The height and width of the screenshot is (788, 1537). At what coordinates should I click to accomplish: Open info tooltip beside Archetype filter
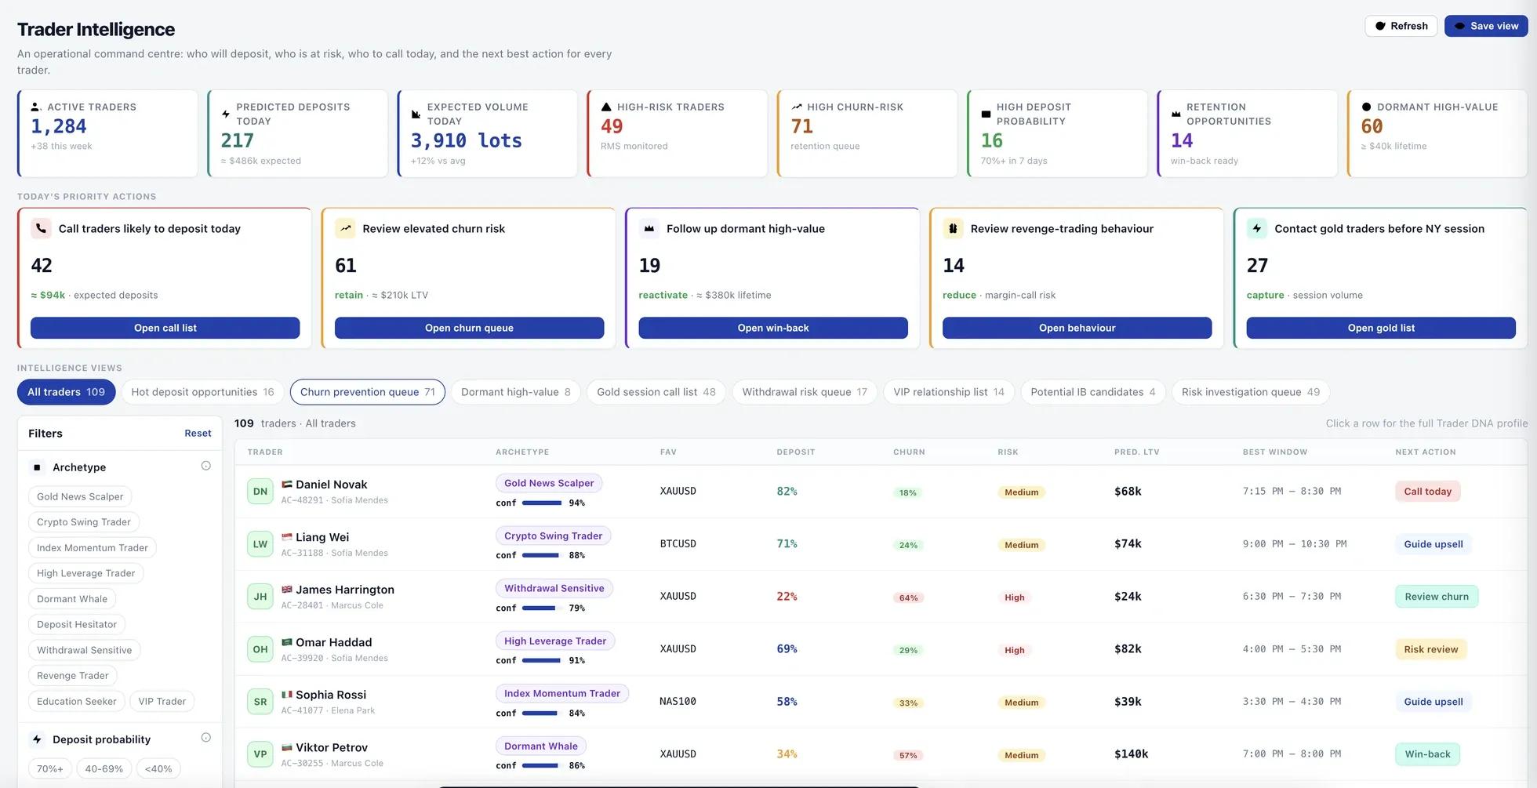coord(205,466)
